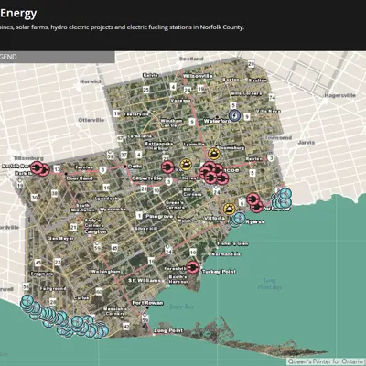This screenshot has height=366, width=366.
Task: Open the LEGEND panel header
Action: [x=58, y=57]
